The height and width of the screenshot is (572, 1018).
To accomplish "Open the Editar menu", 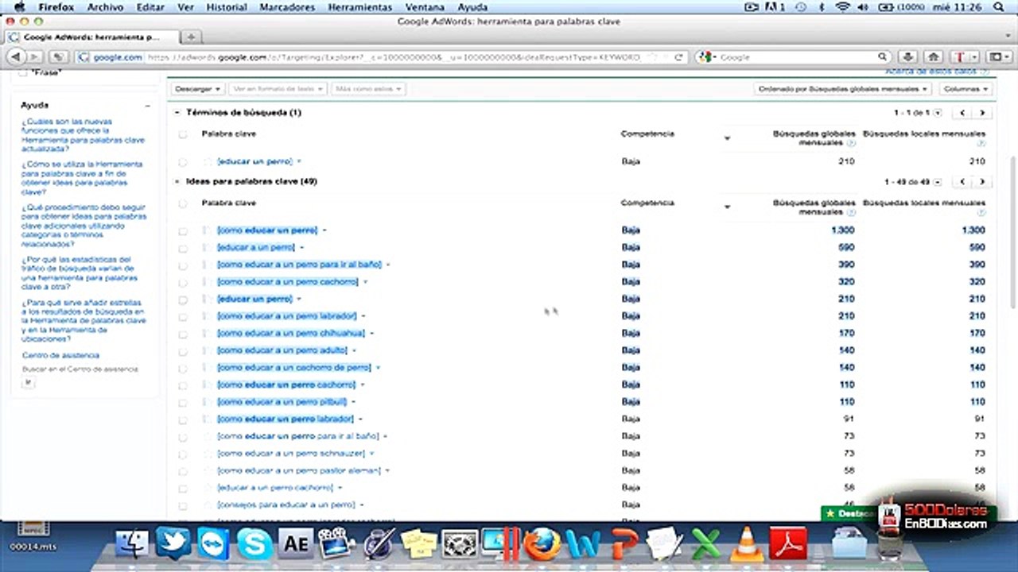I will pyautogui.click(x=149, y=7).
